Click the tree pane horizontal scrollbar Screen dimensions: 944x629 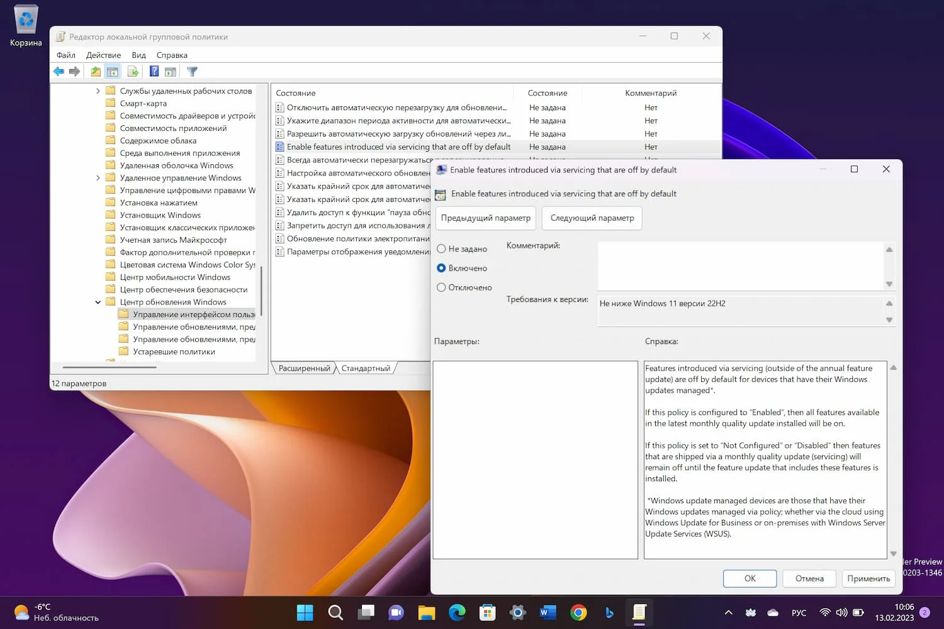[110, 367]
